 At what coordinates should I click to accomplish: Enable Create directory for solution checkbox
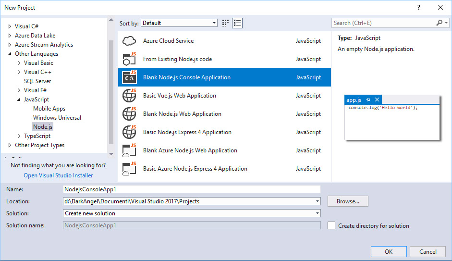pos(331,225)
